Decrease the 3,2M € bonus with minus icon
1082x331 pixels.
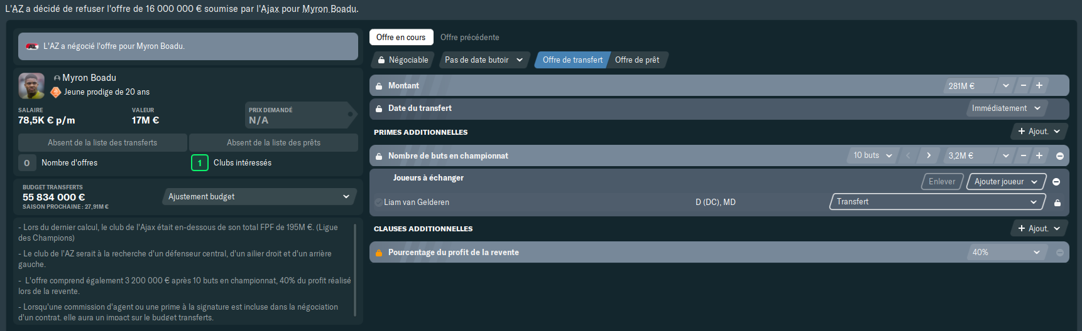tap(1024, 155)
